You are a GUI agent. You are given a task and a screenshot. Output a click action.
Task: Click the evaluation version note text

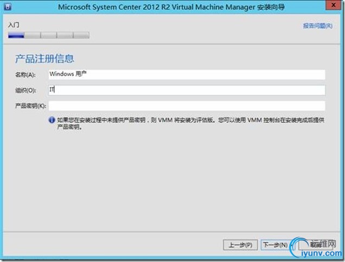(190, 123)
